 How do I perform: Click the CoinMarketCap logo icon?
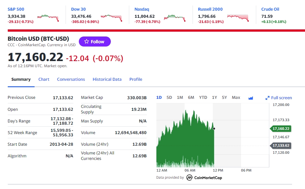coord(189,177)
